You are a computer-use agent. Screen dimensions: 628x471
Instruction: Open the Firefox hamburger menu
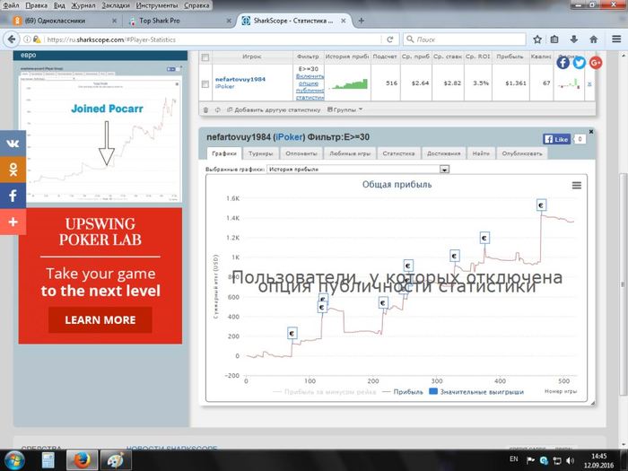coord(616,39)
